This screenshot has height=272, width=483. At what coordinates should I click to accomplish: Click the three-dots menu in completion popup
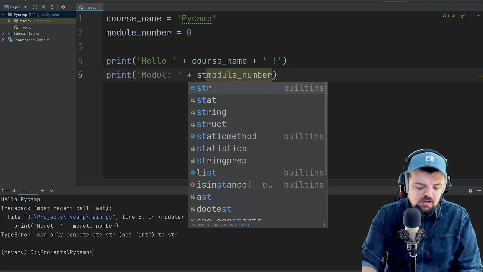324,224
